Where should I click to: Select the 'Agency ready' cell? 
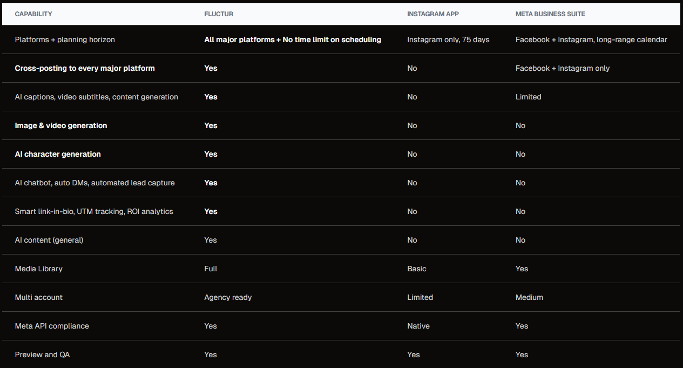pos(228,297)
